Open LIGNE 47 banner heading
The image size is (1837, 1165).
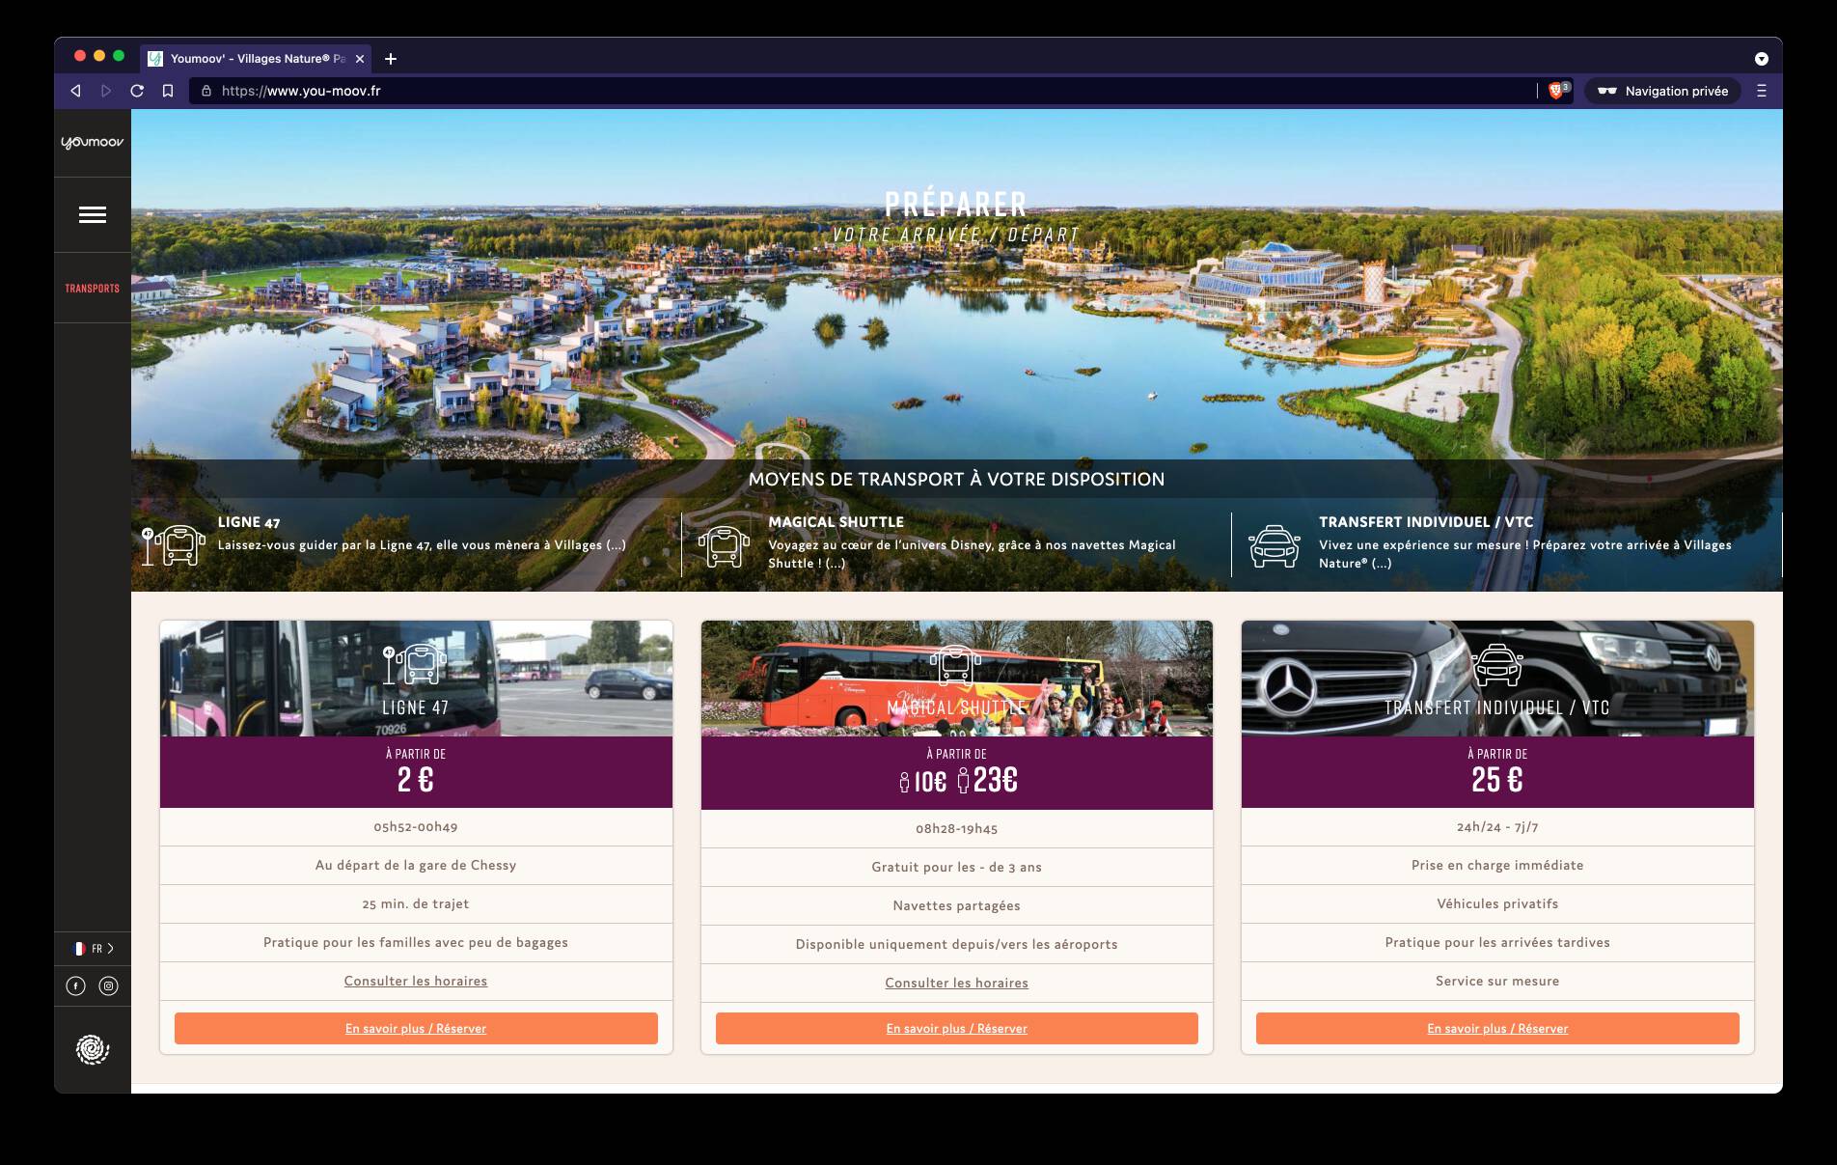249,522
